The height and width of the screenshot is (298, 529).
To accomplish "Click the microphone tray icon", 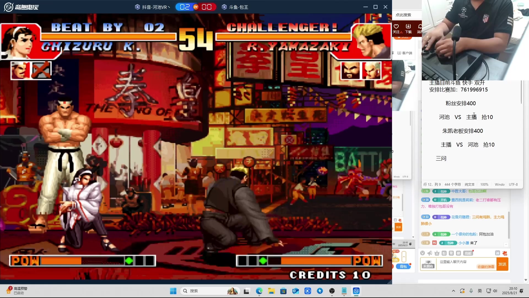I will click(471, 291).
